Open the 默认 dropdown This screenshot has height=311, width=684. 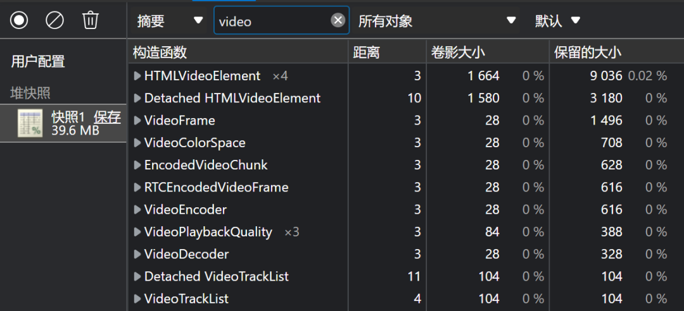[557, 20]
